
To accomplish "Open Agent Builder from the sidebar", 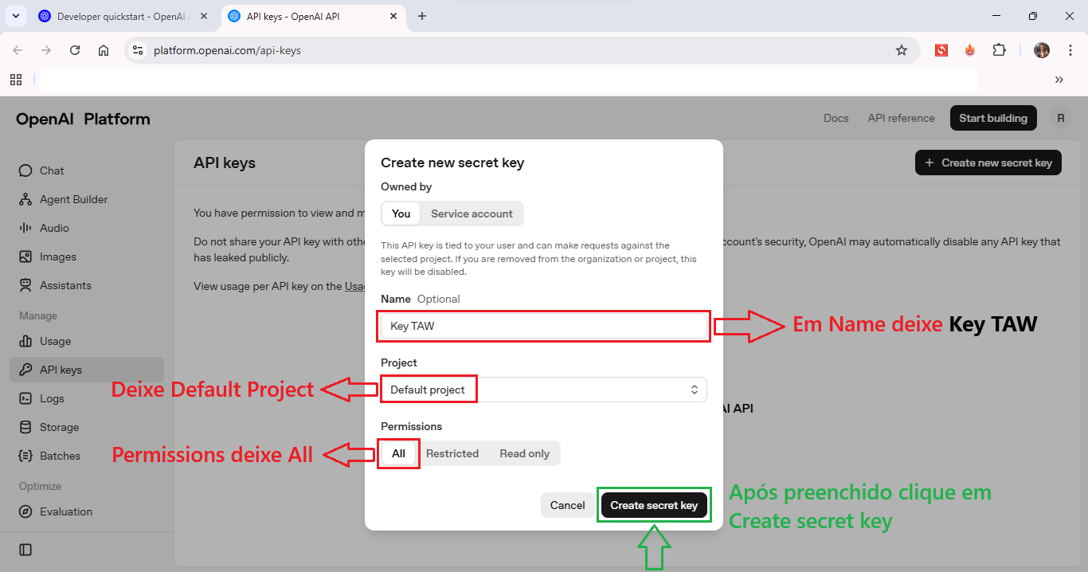I will (25, 199).
